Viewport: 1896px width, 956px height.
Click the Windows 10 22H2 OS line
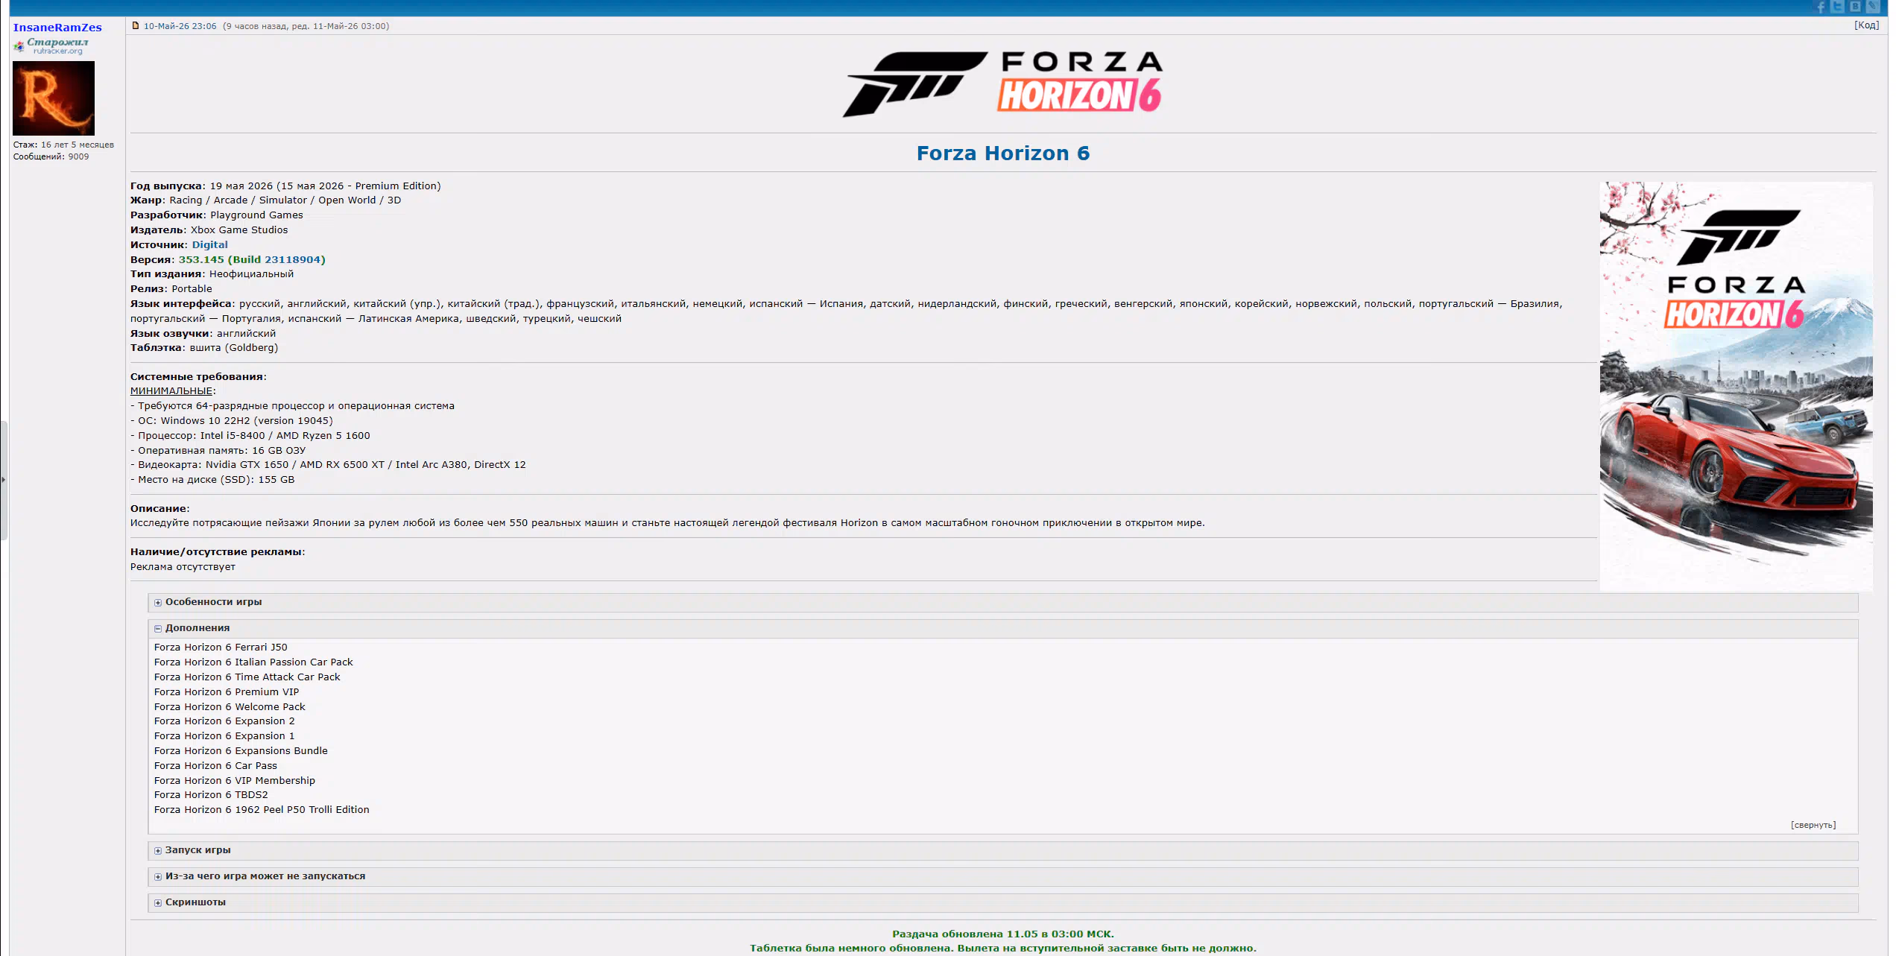tap(232, 421)
